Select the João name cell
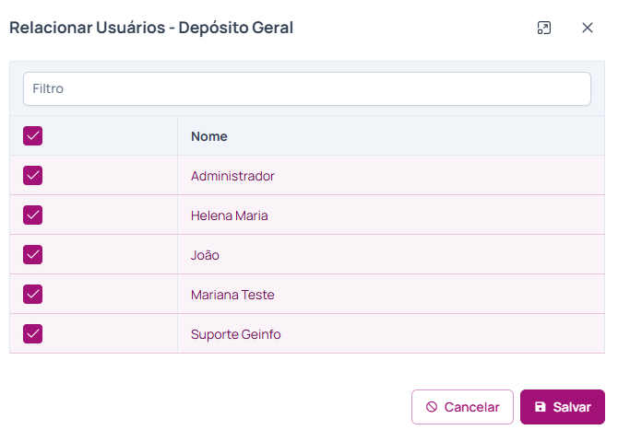This screenshot has height=430, width=618. [x=205, y=255]
